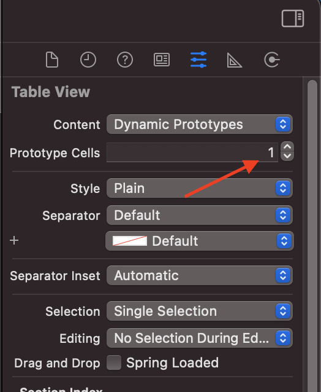Show the Quick Help inspector

125,60
